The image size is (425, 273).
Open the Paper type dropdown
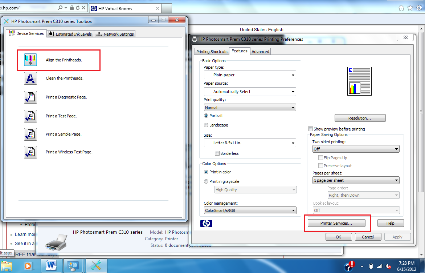(250, 75)
